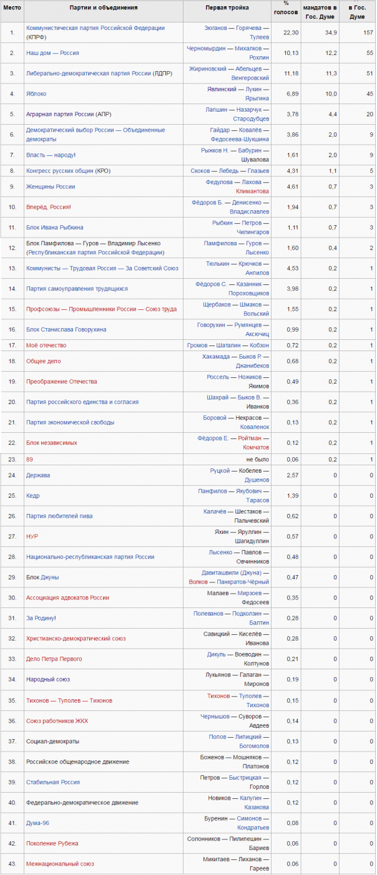Follow the Поколение Рубежа link

52,843
